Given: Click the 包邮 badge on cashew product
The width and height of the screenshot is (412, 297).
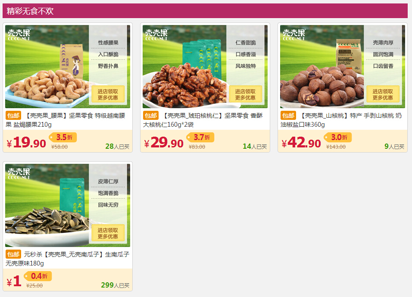Looking at the screenshot, I should pyautogui.click(x=13, y=116).
